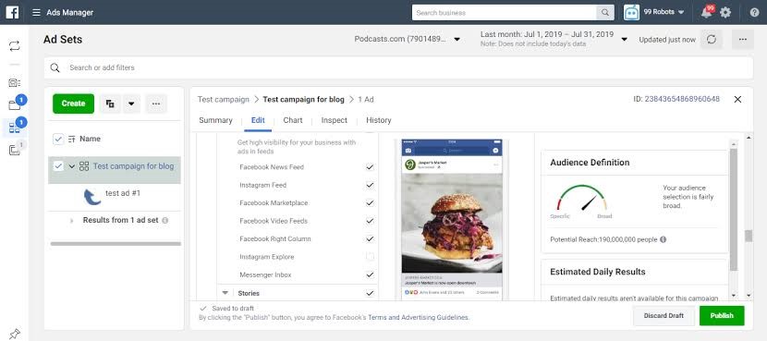Open the notifications bell
The width and height of the screenshot is (767, 341).
pos(706,13)
